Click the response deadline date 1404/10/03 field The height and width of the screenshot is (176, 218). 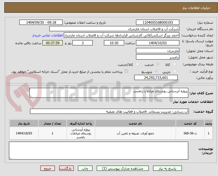pyautogui.click(x=158, y=43)
